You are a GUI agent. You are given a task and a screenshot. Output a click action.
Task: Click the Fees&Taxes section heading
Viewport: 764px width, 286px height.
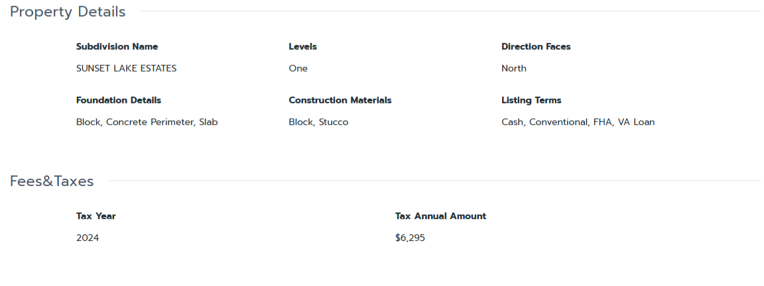52,181
